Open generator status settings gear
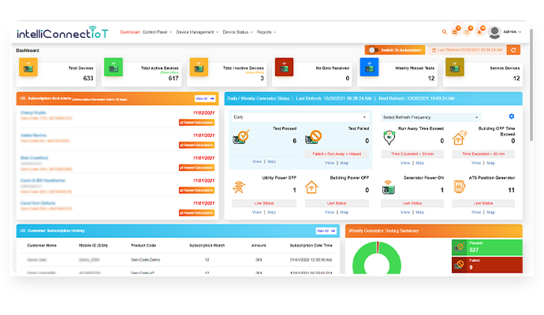544x315 pixels. coord(512,117)
